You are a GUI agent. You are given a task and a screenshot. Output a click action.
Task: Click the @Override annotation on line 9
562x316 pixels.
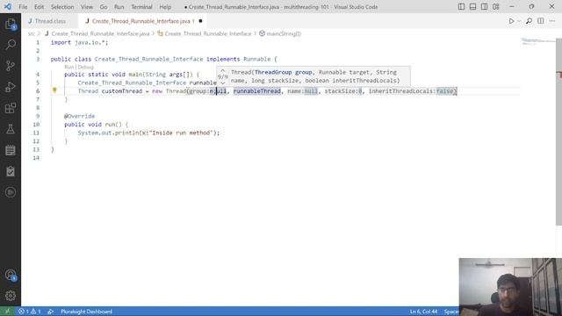pos(80,116)
